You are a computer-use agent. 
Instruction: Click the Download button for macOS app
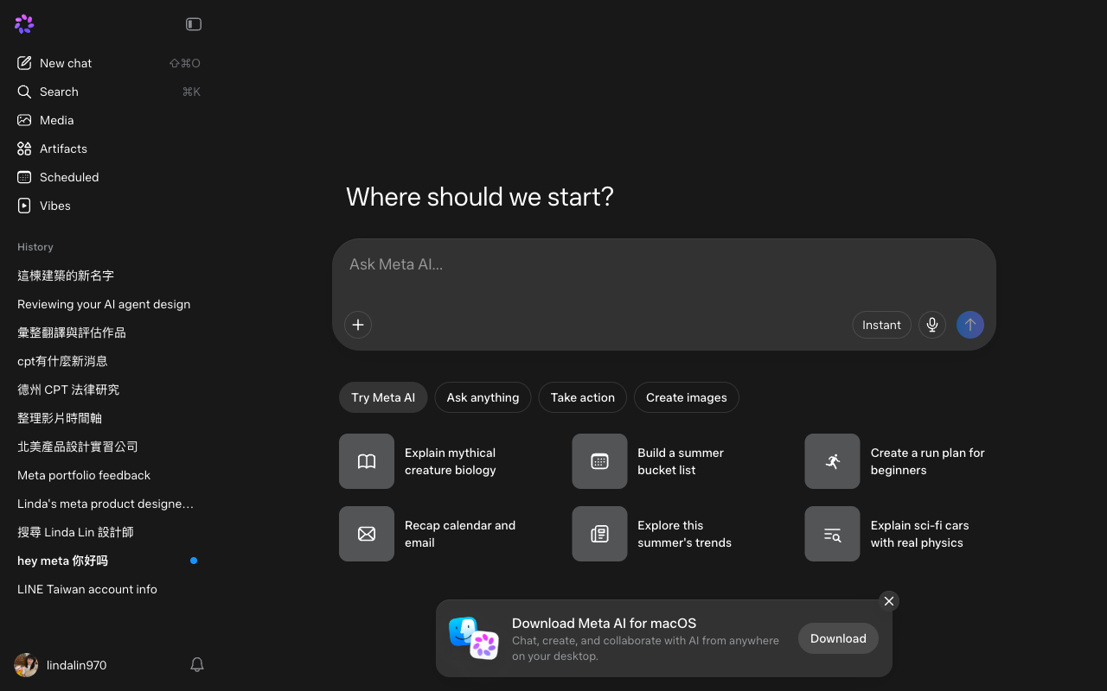point(838,638)
